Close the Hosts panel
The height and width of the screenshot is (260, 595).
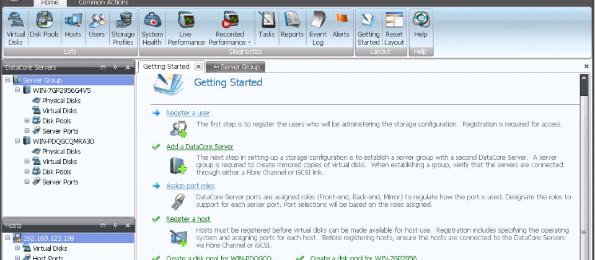tap(128, 225)
